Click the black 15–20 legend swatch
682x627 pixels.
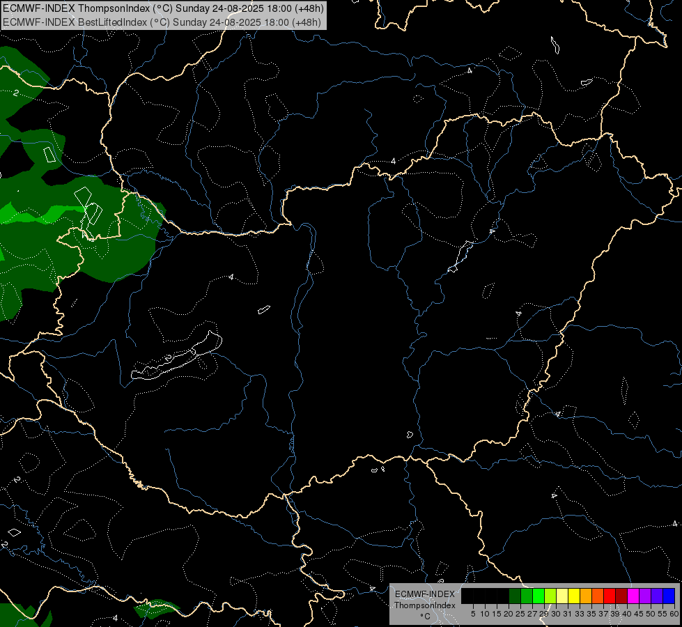click(x=503, y=596)
